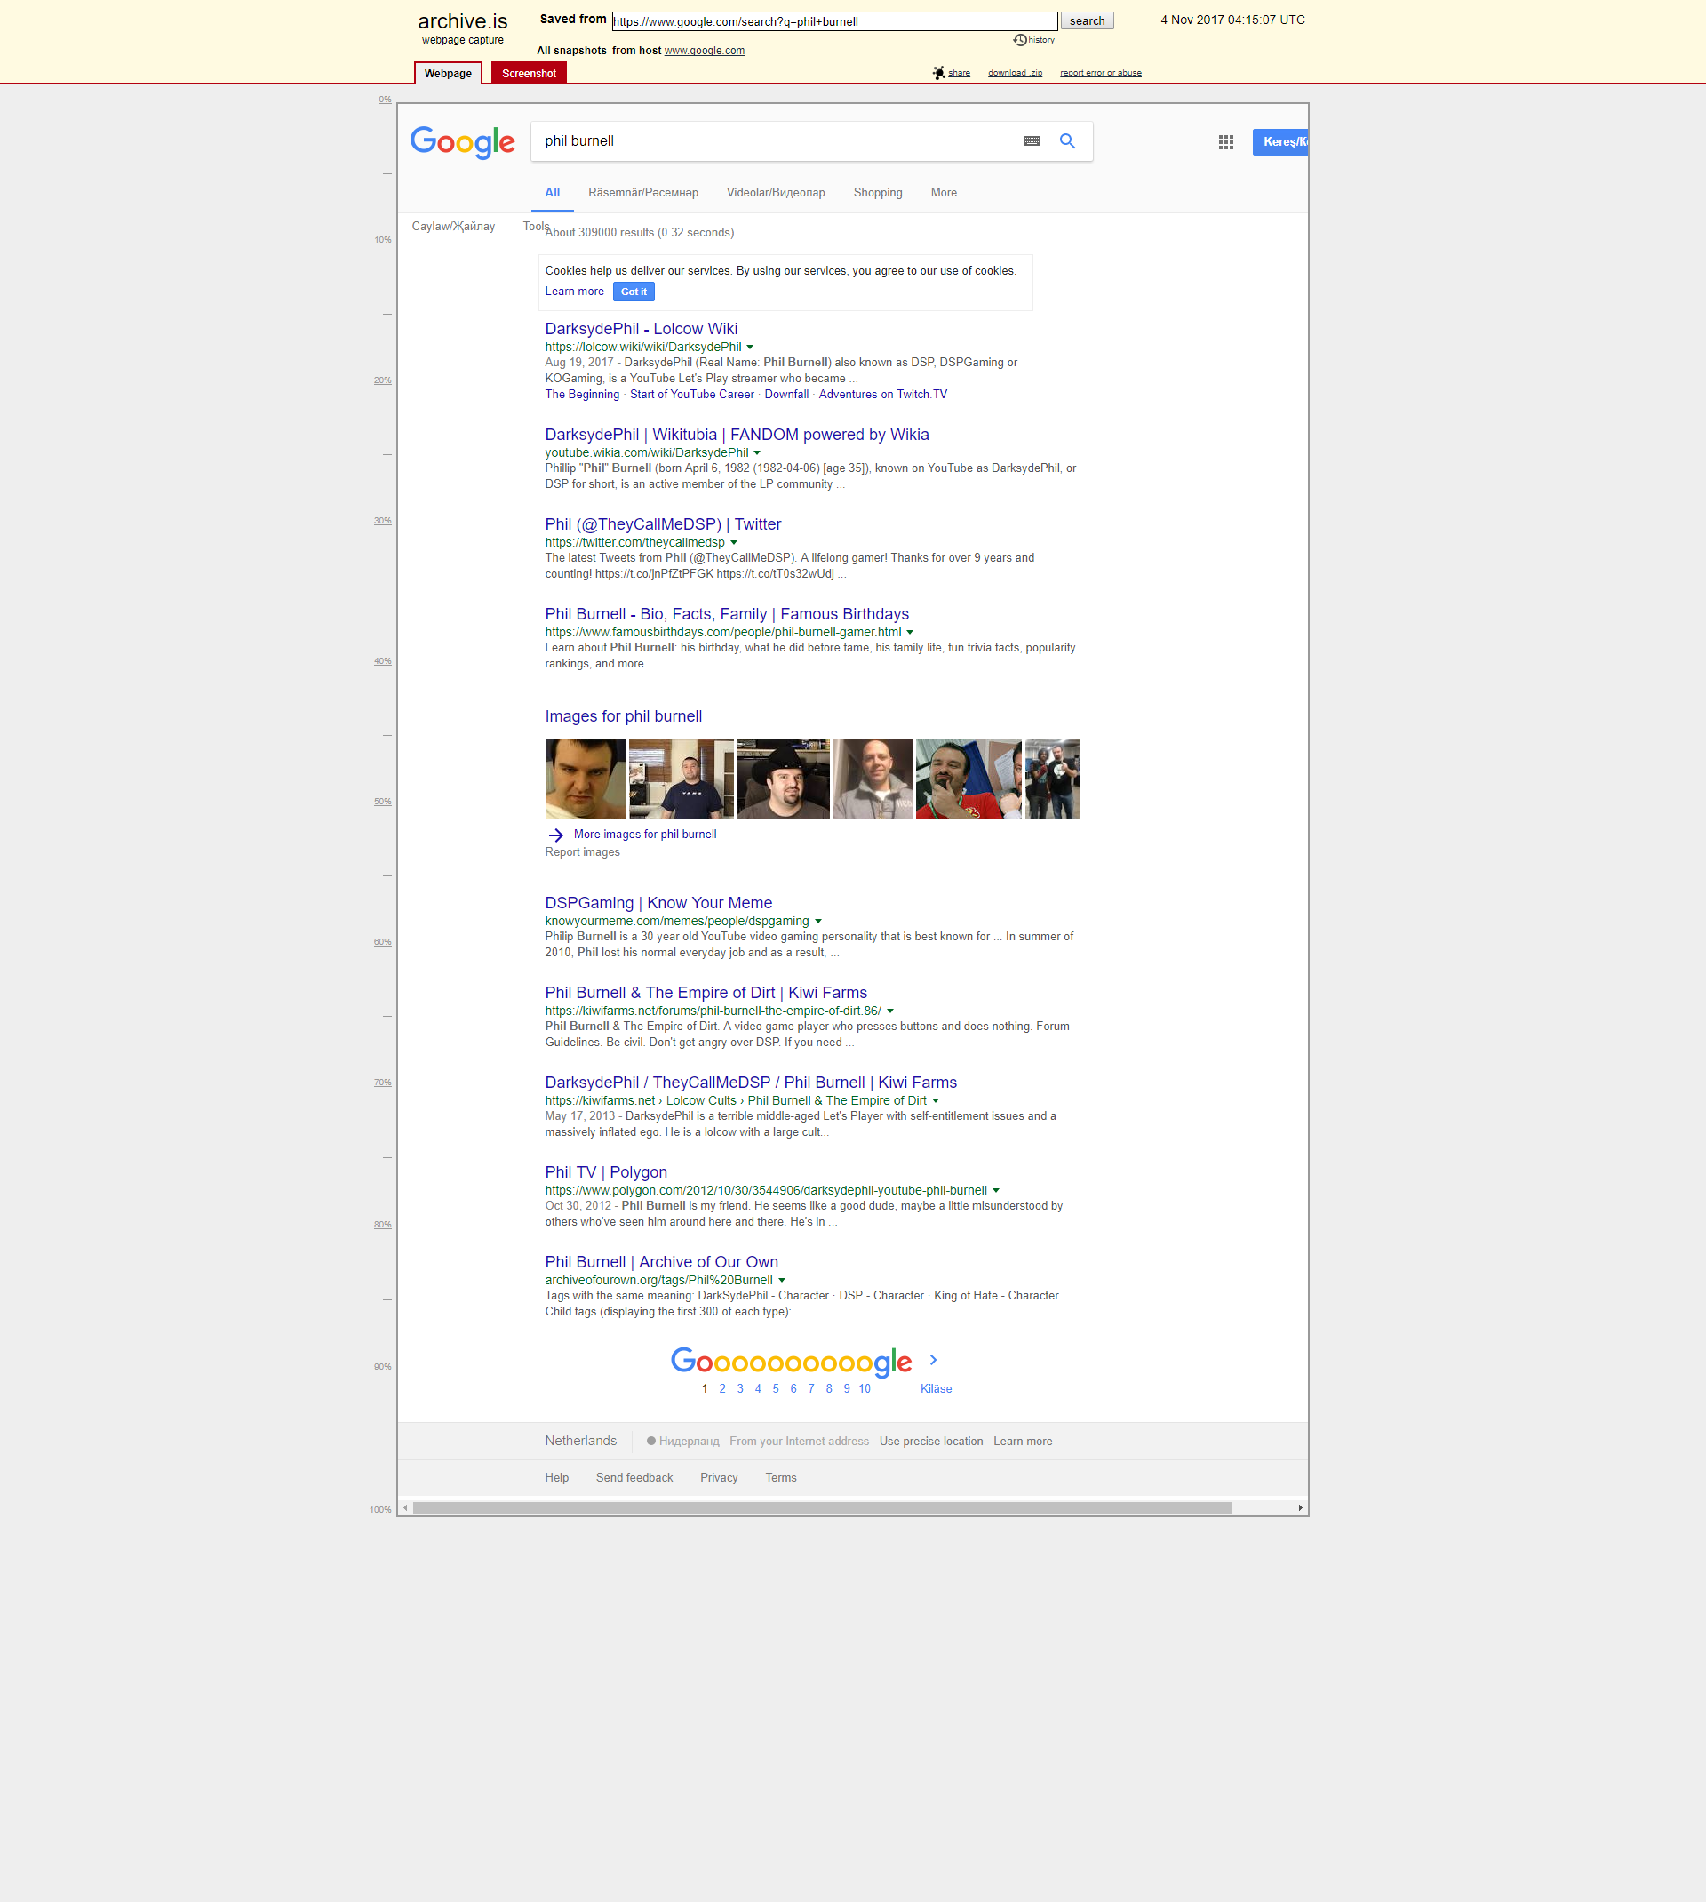This screenshot has width=1706, height=1902.
Task: Jump to 90% page position marker
Action: tap(382, 1367)
